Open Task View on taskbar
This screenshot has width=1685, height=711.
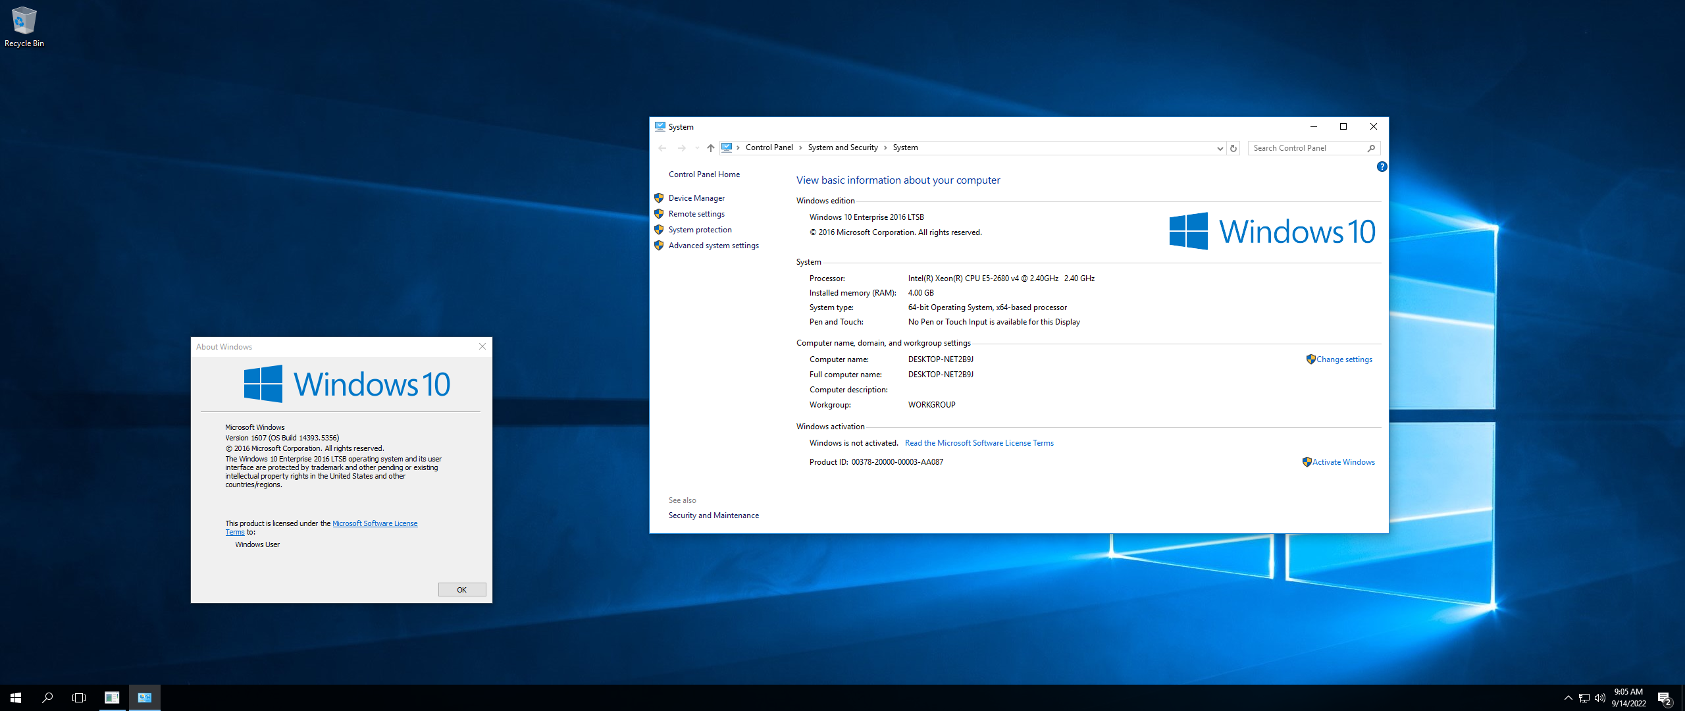pos(79,698)
